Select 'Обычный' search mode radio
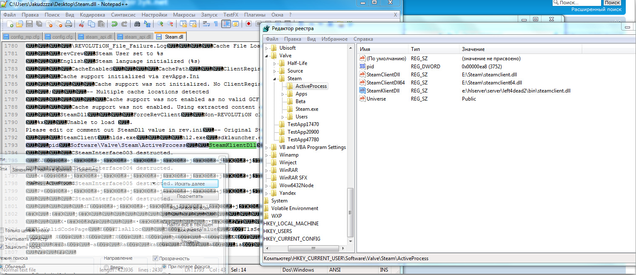 [x=1, y=267]
